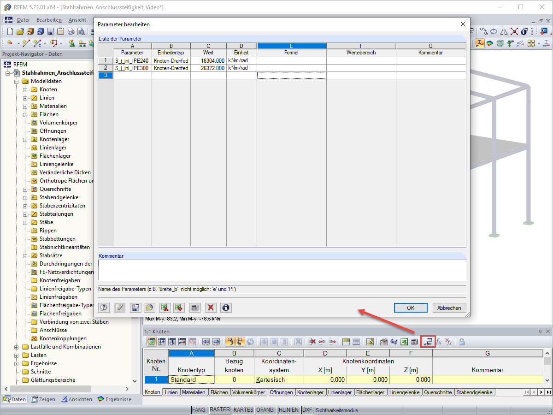Toggle KARTES in the status bar

tap(243, 410)
